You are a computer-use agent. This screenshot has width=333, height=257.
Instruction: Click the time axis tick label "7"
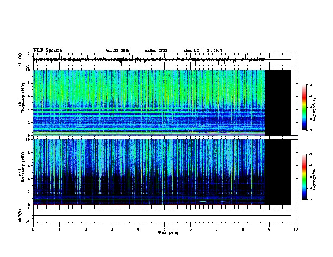pos(217,229)
